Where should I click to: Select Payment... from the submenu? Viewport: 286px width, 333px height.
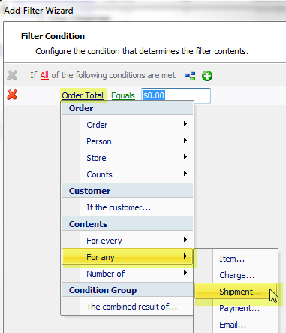[x=236, y=308]
